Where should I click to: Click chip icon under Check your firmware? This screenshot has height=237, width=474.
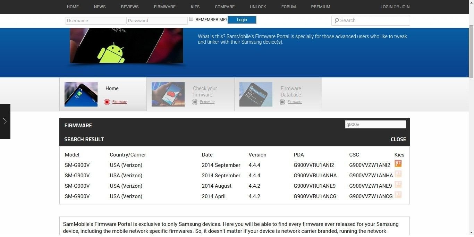click(195, 102)
